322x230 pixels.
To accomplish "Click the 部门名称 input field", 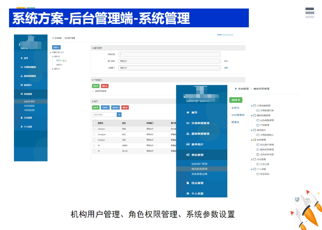I will (x=170, y=61).
